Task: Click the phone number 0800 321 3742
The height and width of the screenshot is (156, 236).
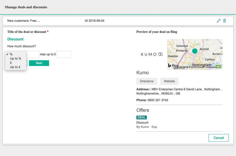Action: click(x=158, y=100)
